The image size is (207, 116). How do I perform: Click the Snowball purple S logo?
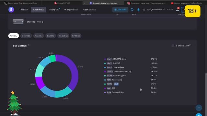11,10
